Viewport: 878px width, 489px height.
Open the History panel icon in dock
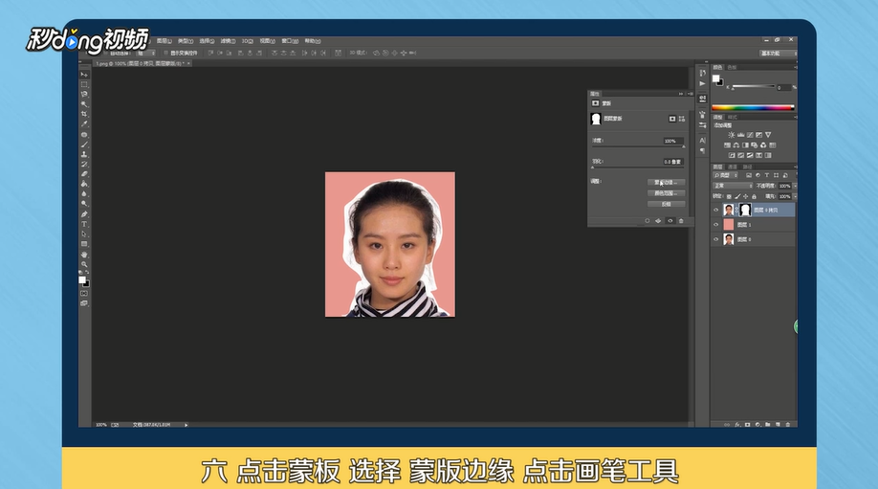pyautogui.click(x=703, y=73)
